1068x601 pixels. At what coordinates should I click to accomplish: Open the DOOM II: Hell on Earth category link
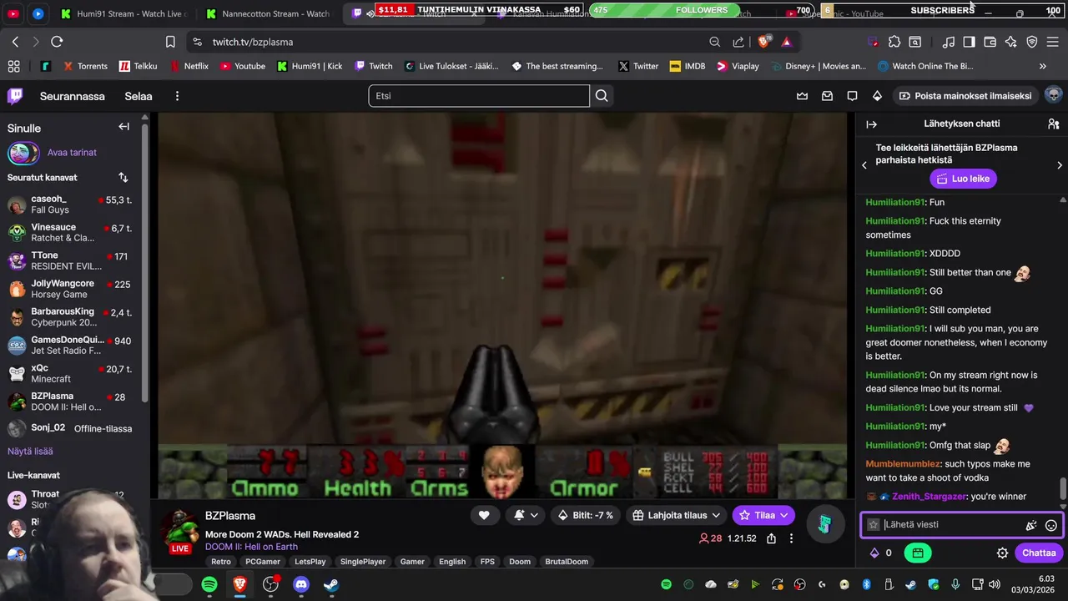251,547
